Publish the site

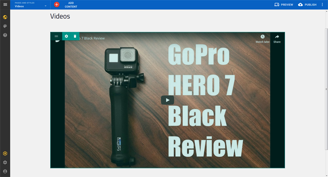coord(307,5)
